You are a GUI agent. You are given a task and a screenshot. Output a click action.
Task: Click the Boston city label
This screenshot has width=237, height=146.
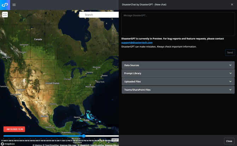(x=104, y=75)
